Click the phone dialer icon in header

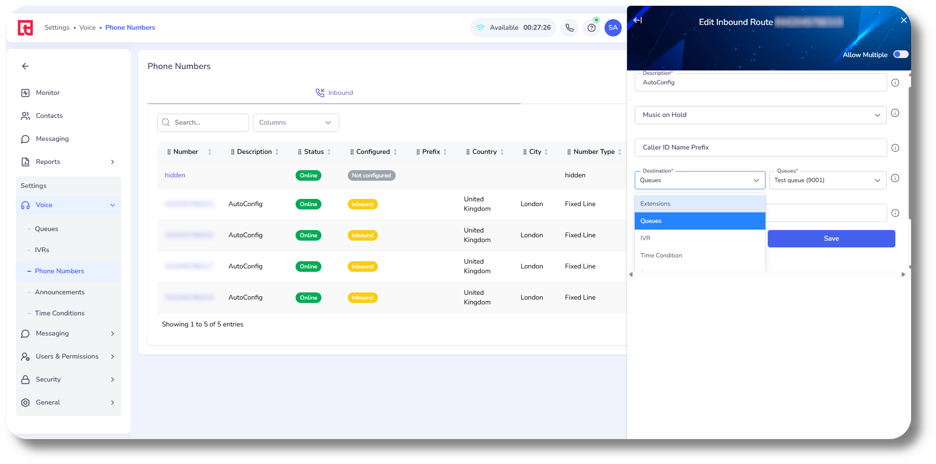click(569, 28)
